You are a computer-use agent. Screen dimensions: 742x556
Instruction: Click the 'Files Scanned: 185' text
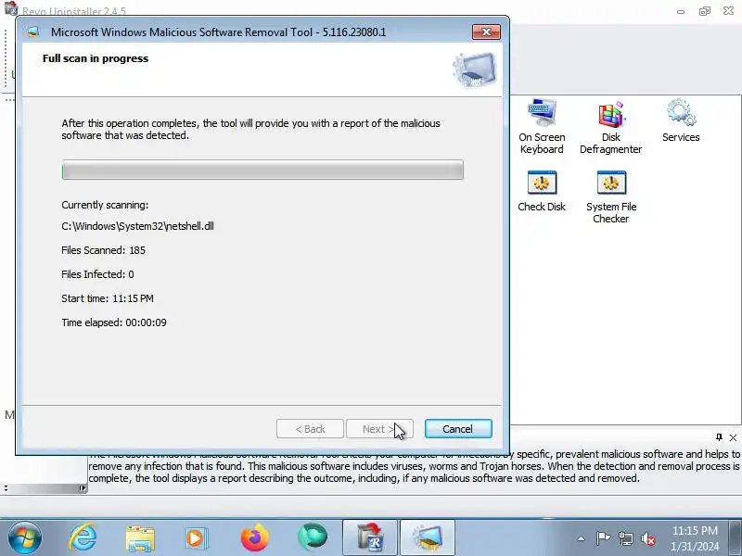pos(103,250)
